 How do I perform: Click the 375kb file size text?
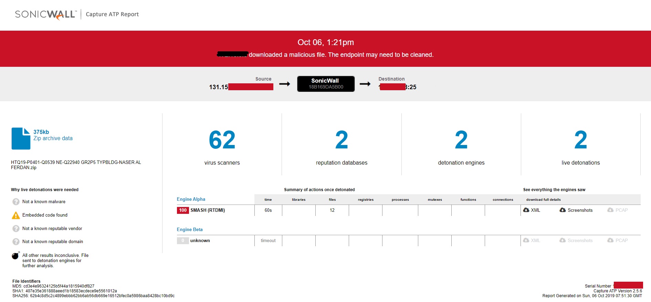(41, 132)
